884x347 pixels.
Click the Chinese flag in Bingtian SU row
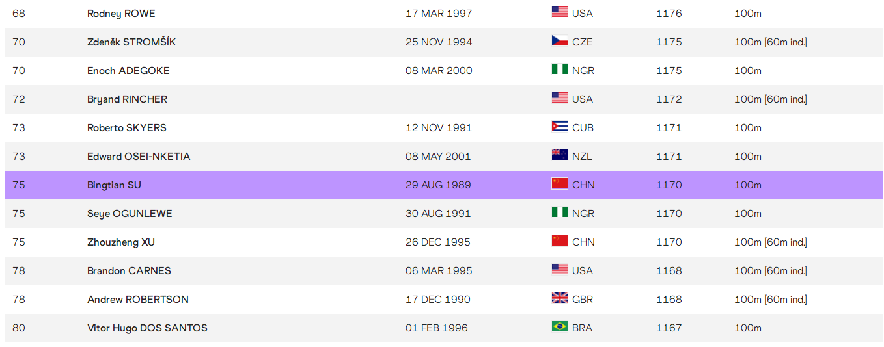(559, 184)
